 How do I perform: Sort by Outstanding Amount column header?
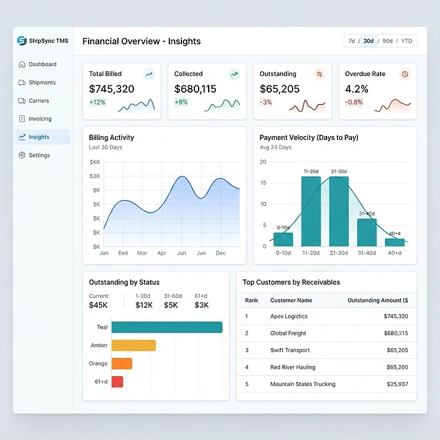tap(378, 300)
